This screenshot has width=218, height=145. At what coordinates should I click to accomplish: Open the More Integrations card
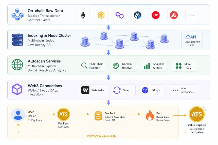(x=183, y=90)
